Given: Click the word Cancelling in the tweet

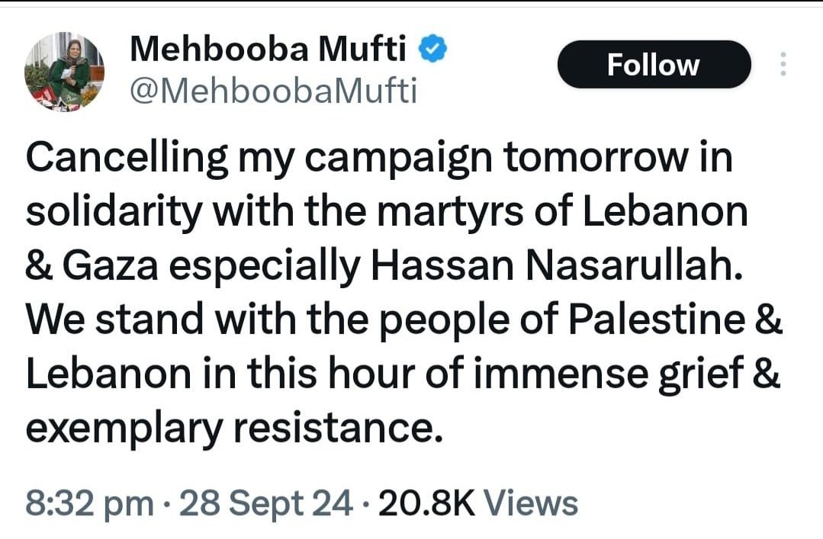Looking at the screenshot, I should [127, 157].
